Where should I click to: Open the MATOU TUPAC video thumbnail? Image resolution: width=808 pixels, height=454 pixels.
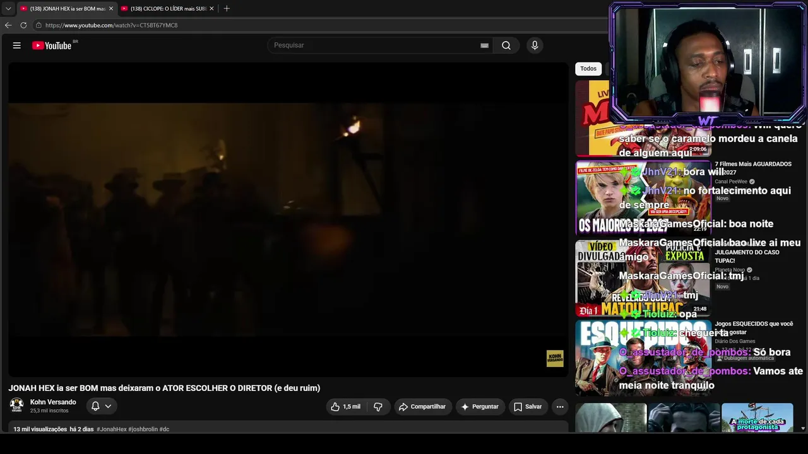[643, 278]
